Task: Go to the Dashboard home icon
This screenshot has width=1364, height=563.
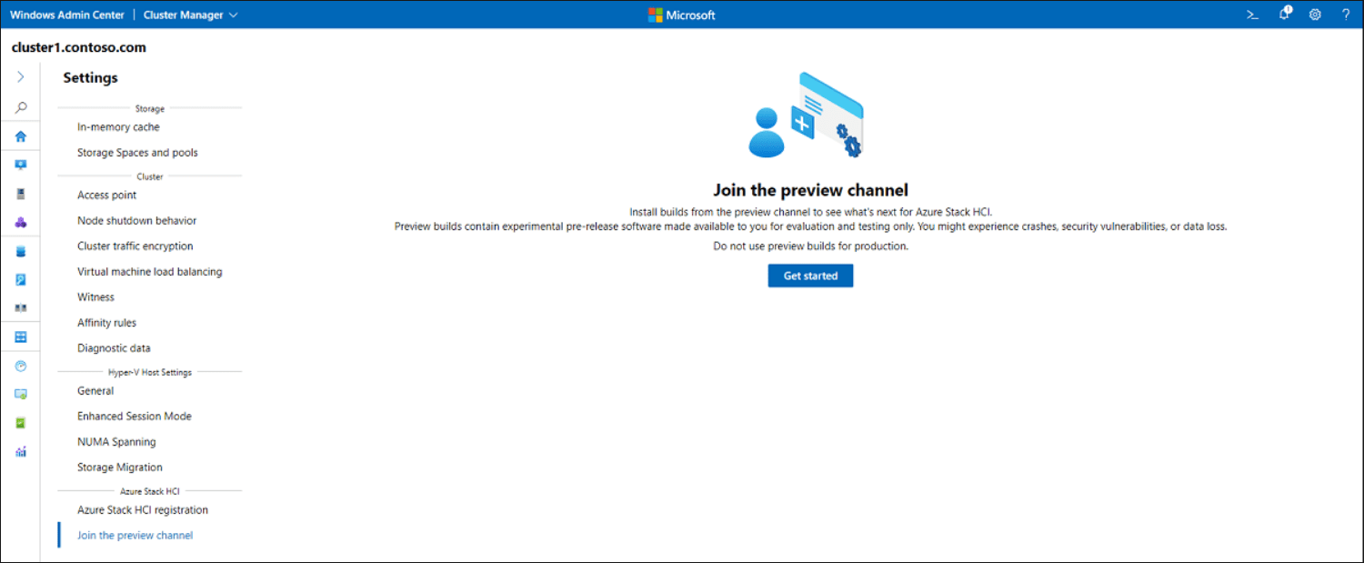Action: (x=20, y=136)
